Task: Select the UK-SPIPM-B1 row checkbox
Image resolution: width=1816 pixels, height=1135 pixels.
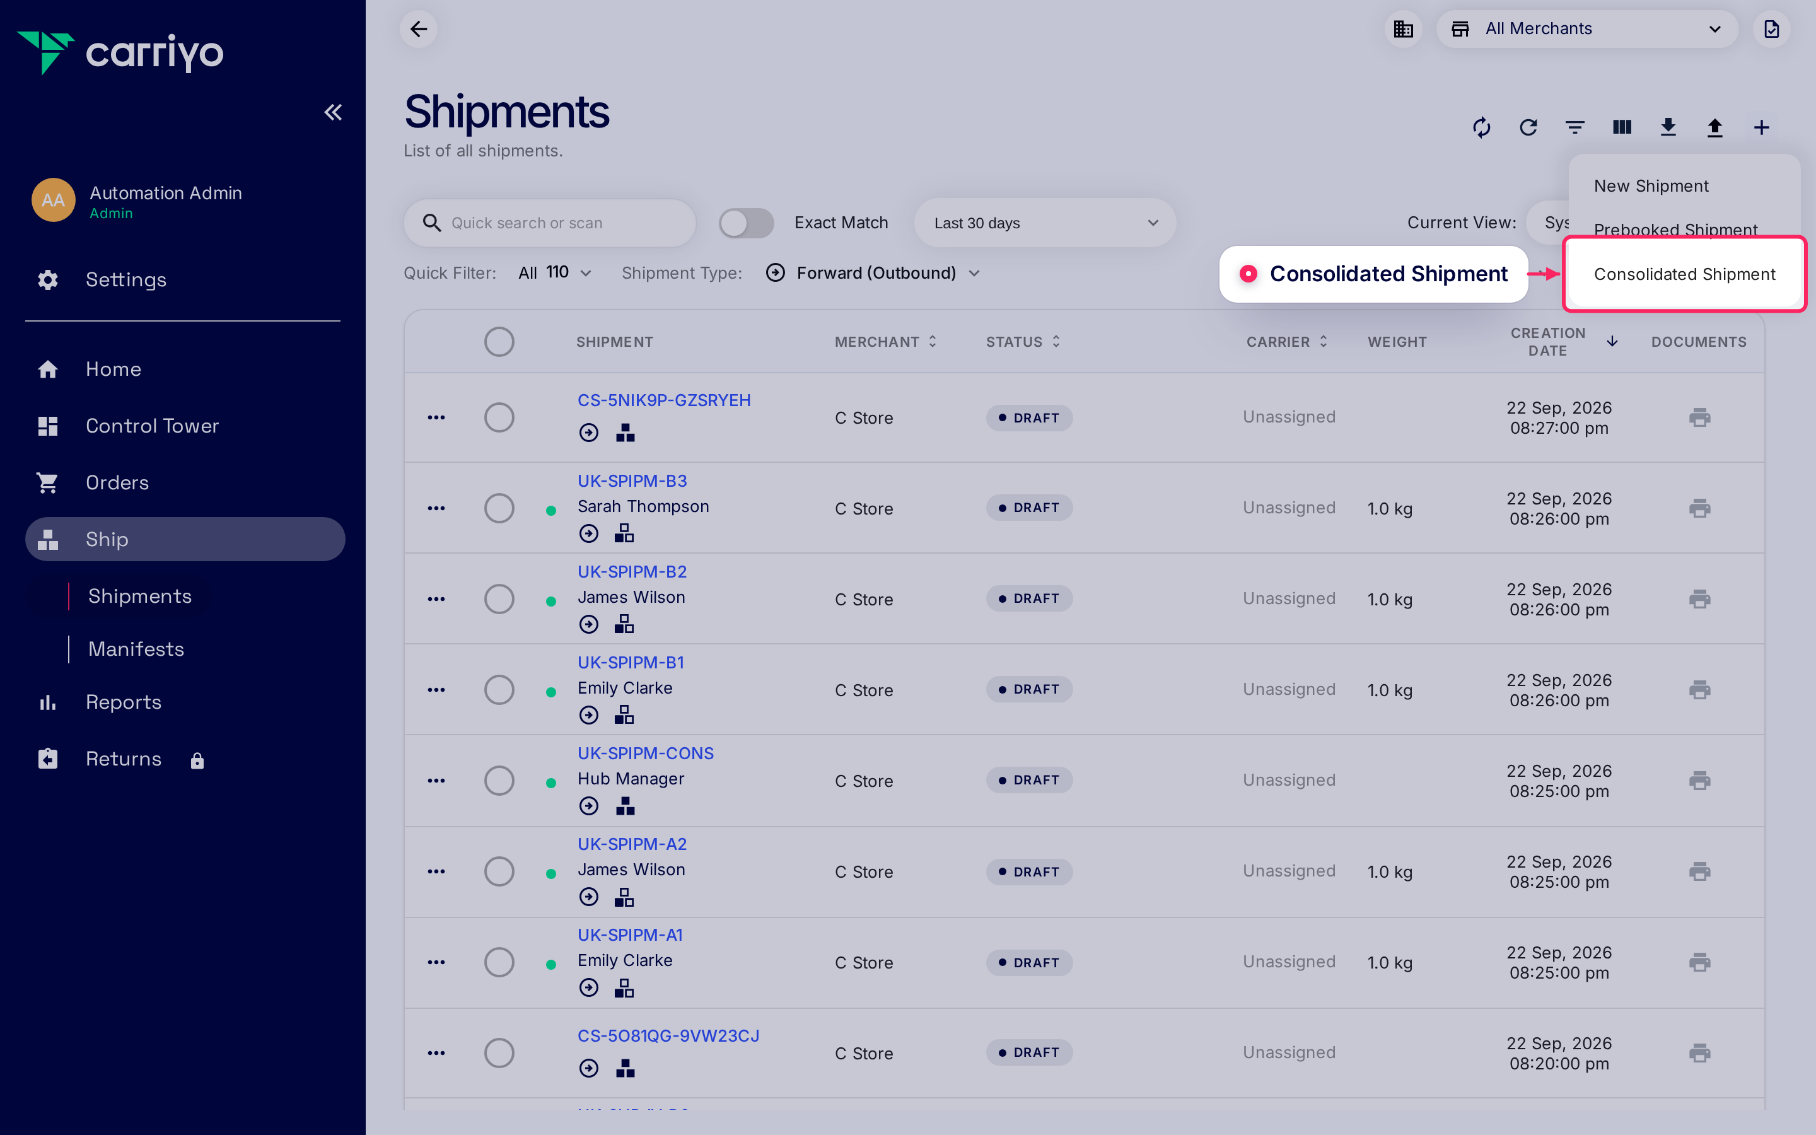Action: (x=499, y=690)
